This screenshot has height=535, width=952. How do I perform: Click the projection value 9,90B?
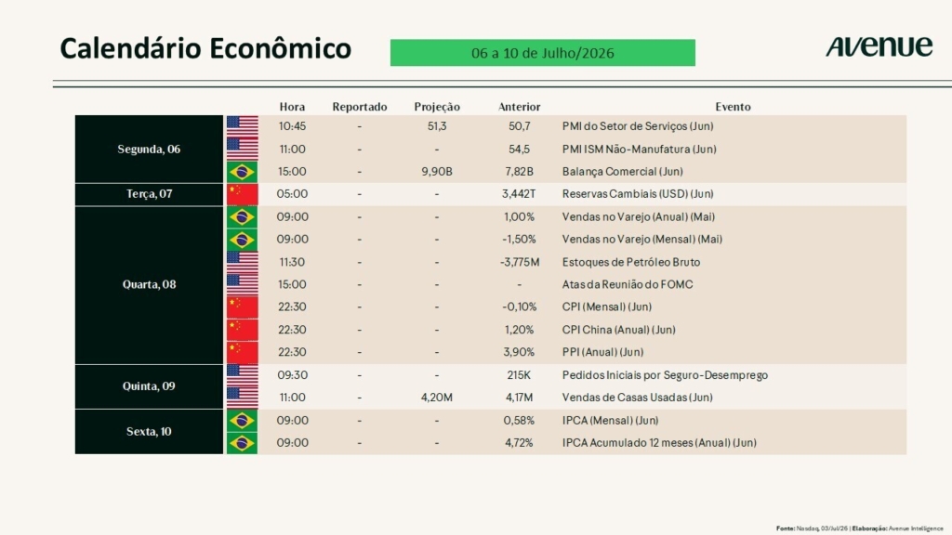tap(437, 172)
